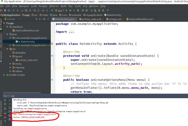
Task: Click the Debug app bug icon
Action: 71,10
